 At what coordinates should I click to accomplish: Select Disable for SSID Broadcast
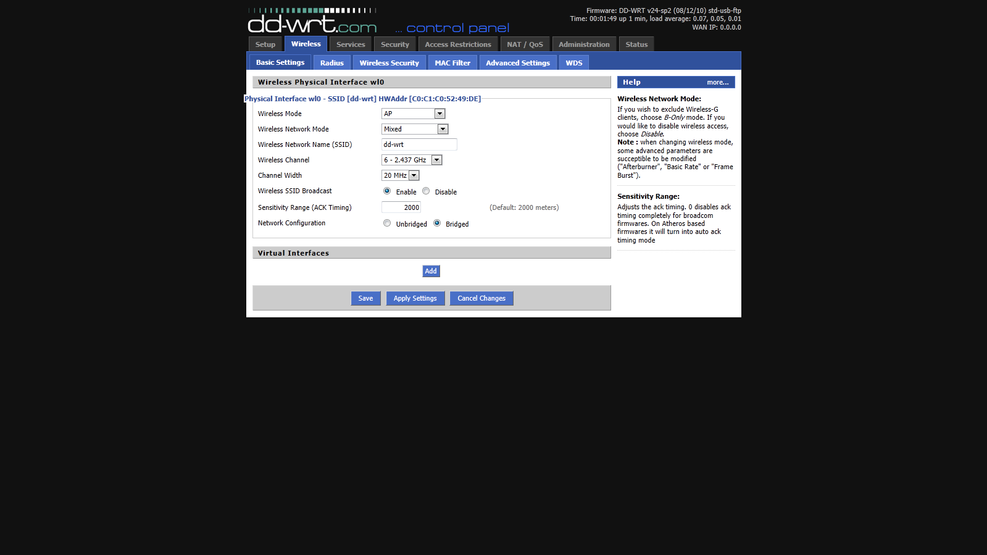pos(426,191)
